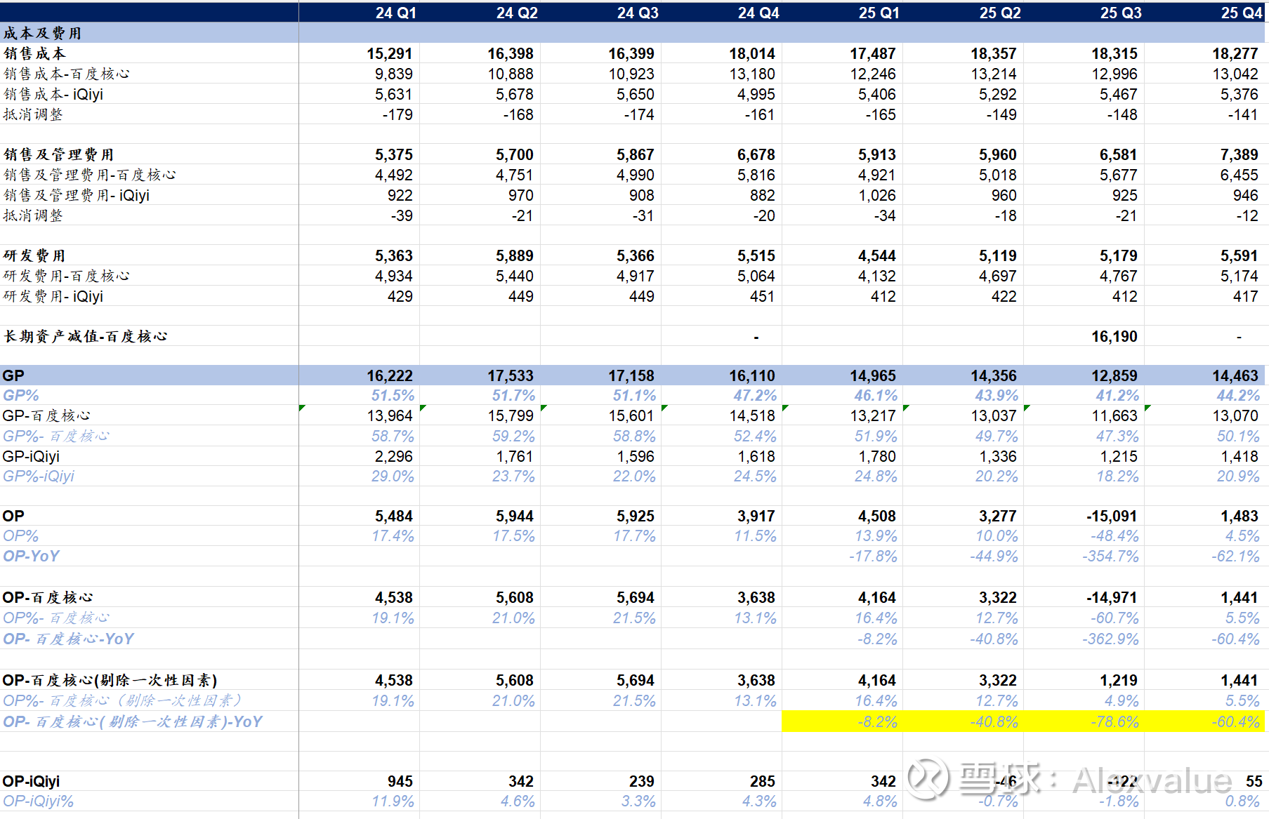Click the 长期资产减值-百度核心 row label
This screenshot has height=819, width=1269.
pyautogui.click(x=85, y=337)
